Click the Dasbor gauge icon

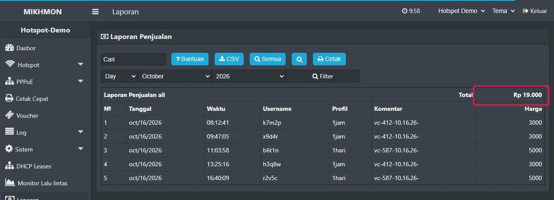pos(10,48)
